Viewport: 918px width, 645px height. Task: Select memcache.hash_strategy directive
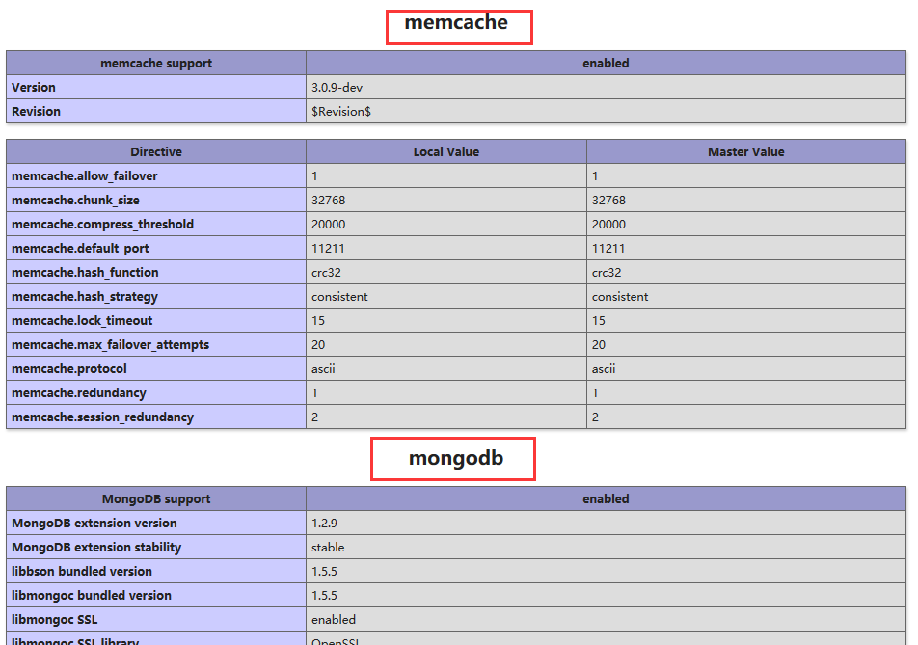[x=85, y=297]
